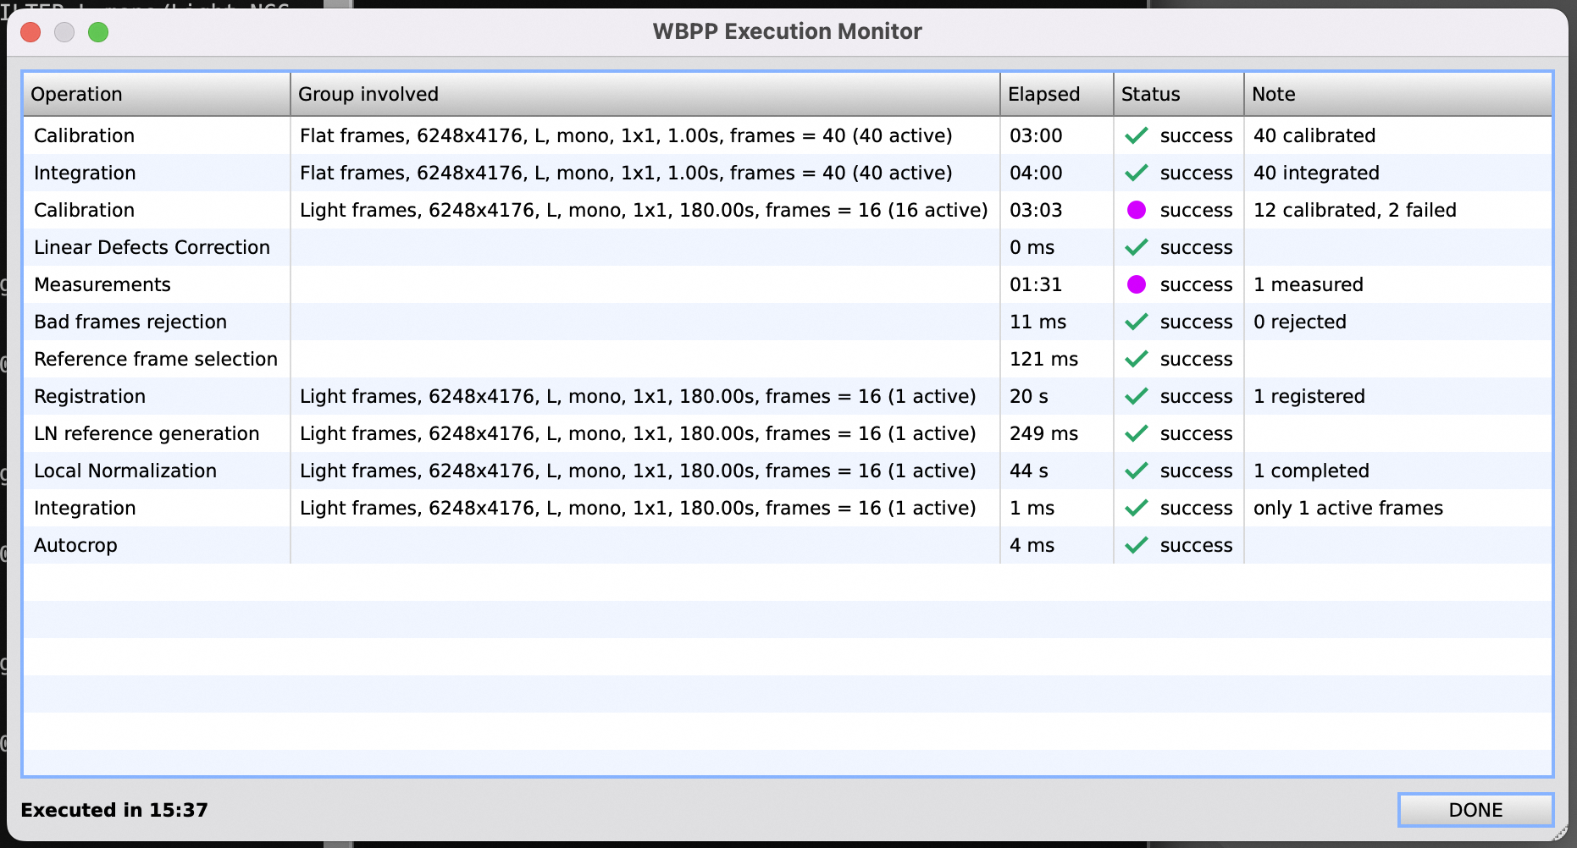Click the DONE button
1577x848 pixels.
[1475, 810]
